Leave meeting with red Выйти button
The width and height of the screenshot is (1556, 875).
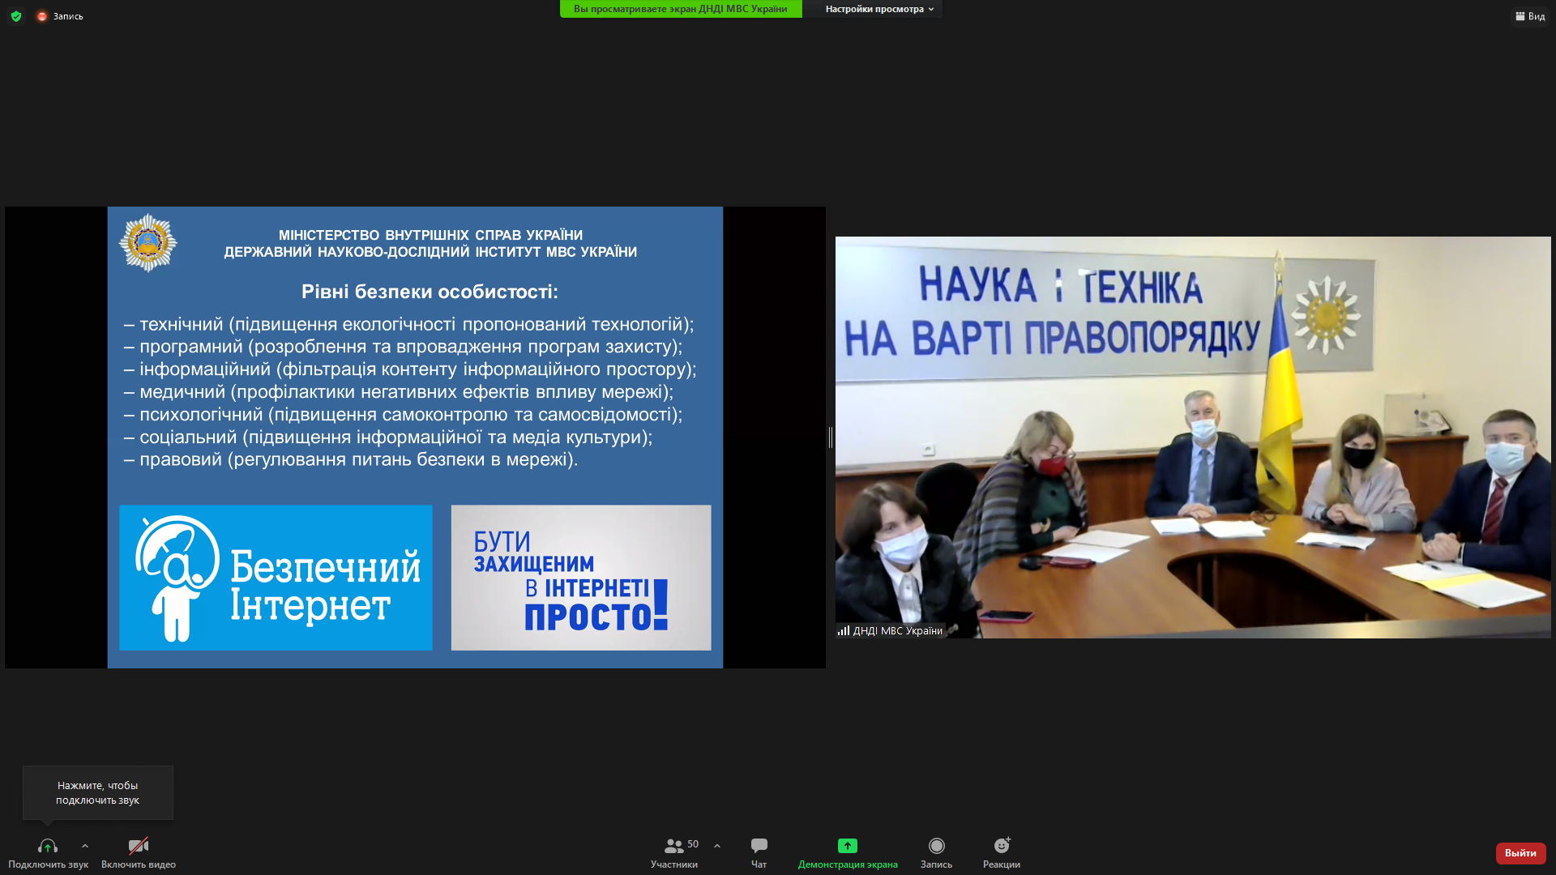pyautogui.click(x=1520, y=852)
